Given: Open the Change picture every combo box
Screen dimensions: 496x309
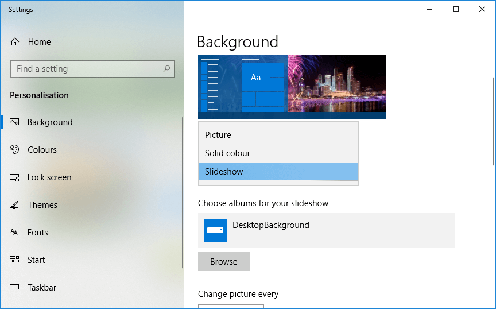Looking at the screenshot, I should coord(231,306).
